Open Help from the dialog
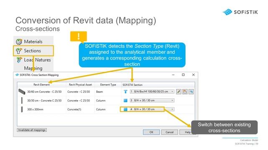Screen dimensions: 268x150 click(187, 132)
